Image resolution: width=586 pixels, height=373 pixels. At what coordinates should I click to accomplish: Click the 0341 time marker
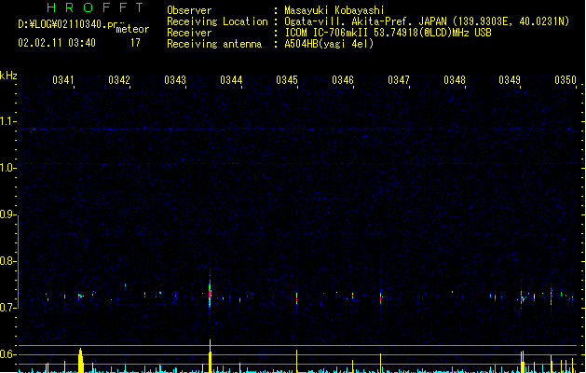coord(63,80)
